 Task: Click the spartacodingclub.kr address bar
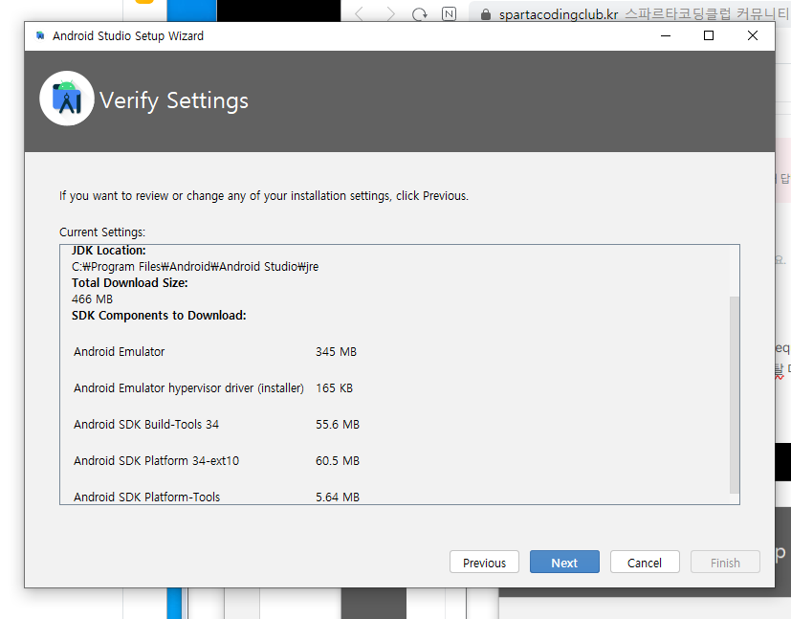[629, 14]
